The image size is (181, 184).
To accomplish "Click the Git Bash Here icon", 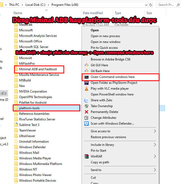I will [86, 71].
